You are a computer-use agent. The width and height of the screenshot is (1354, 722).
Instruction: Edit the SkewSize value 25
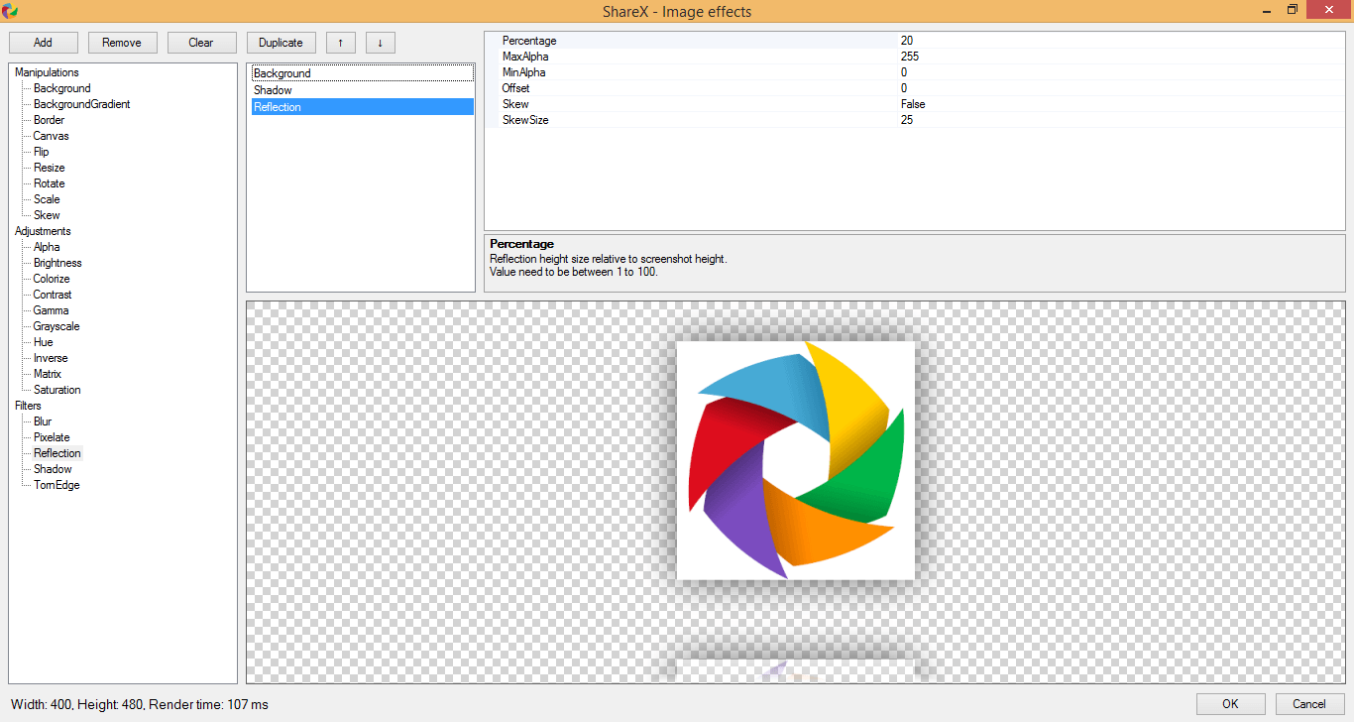(1121, 120)
